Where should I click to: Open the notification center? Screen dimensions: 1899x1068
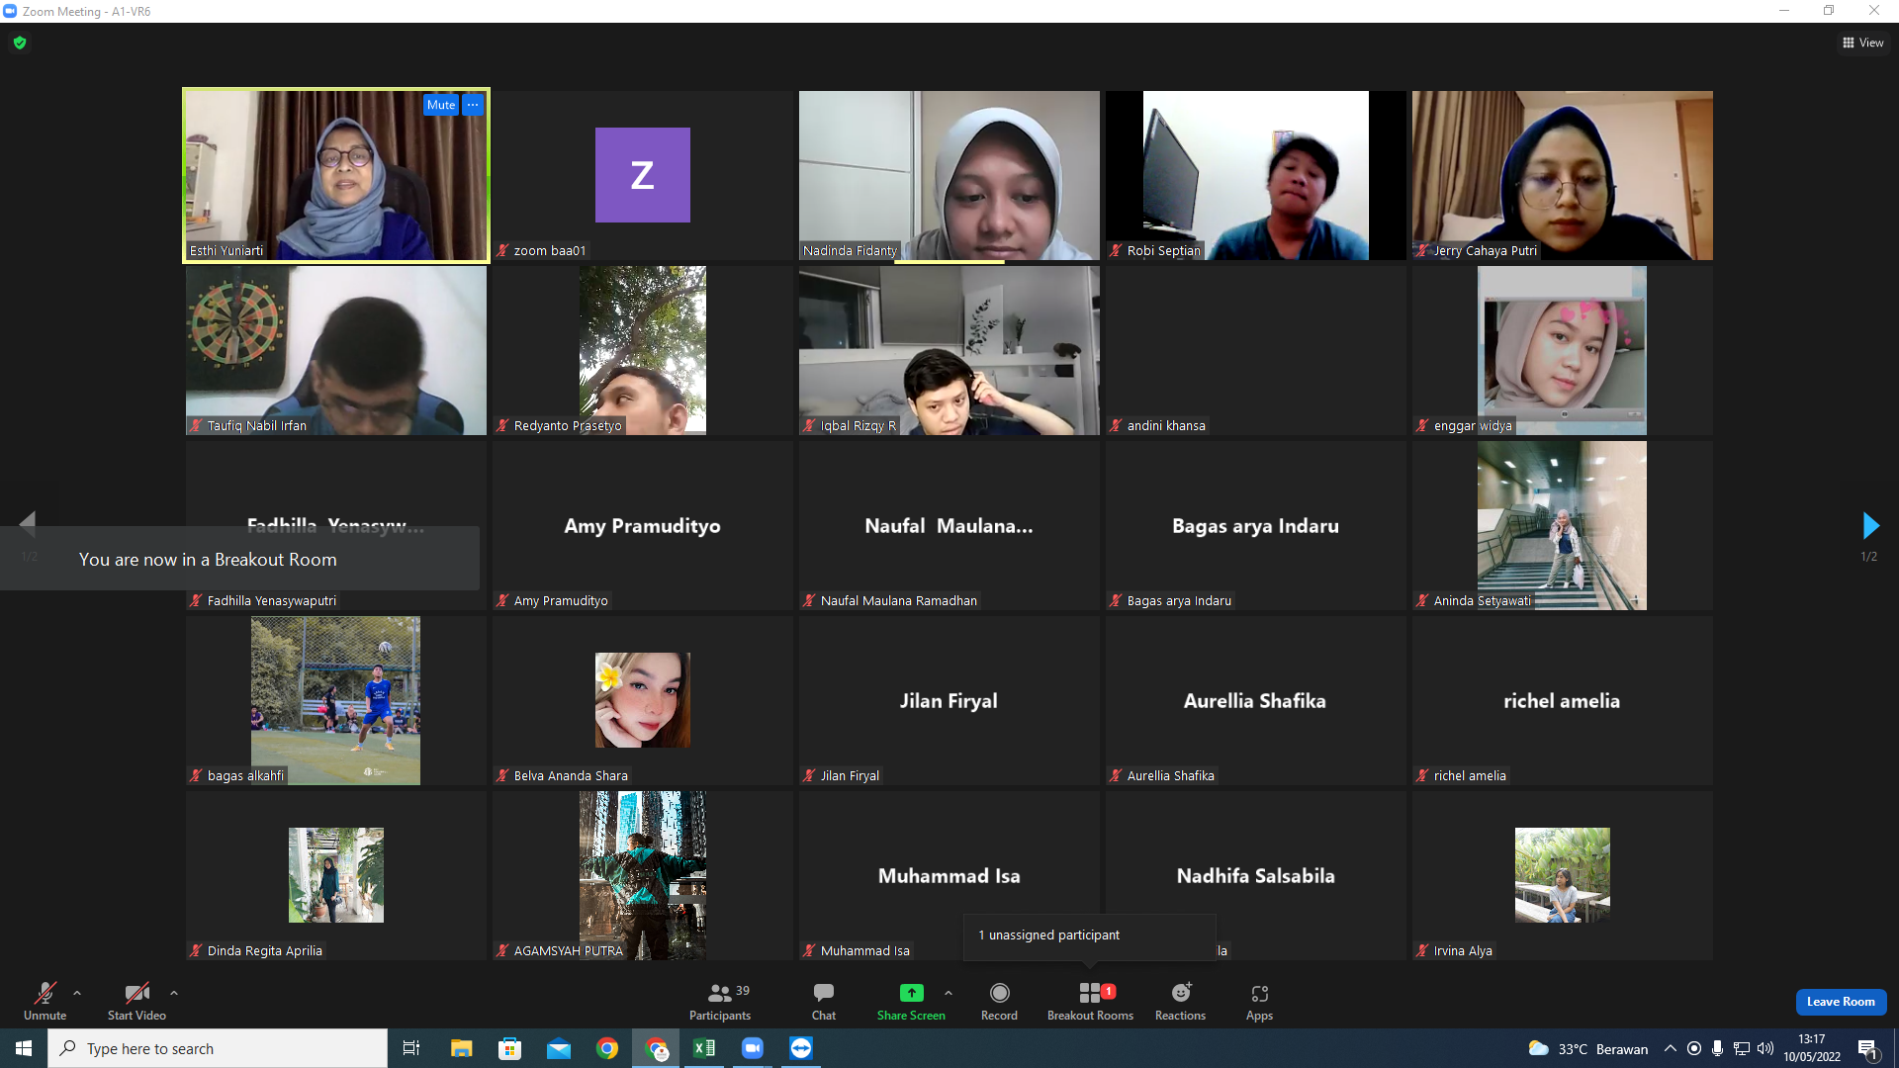(x=1867, y=1048)
